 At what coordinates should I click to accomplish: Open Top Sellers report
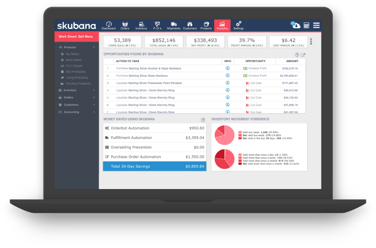[x=72, y=54]
